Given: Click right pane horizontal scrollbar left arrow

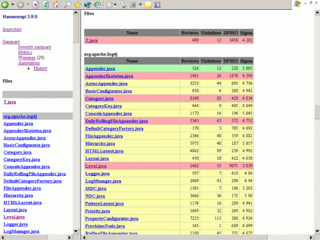Looking at the screenshot, I should tap(84, 238).
